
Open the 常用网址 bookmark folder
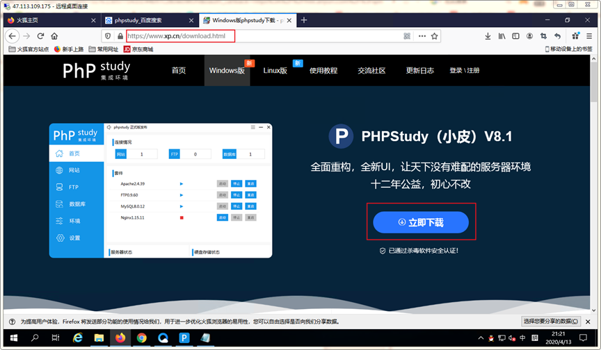[x=104, y=49]
